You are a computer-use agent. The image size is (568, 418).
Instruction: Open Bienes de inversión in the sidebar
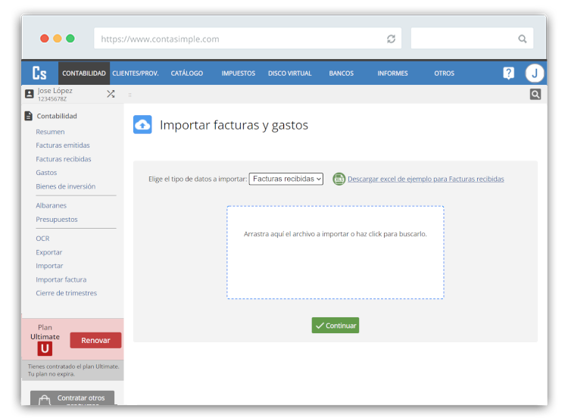[66, 186]
